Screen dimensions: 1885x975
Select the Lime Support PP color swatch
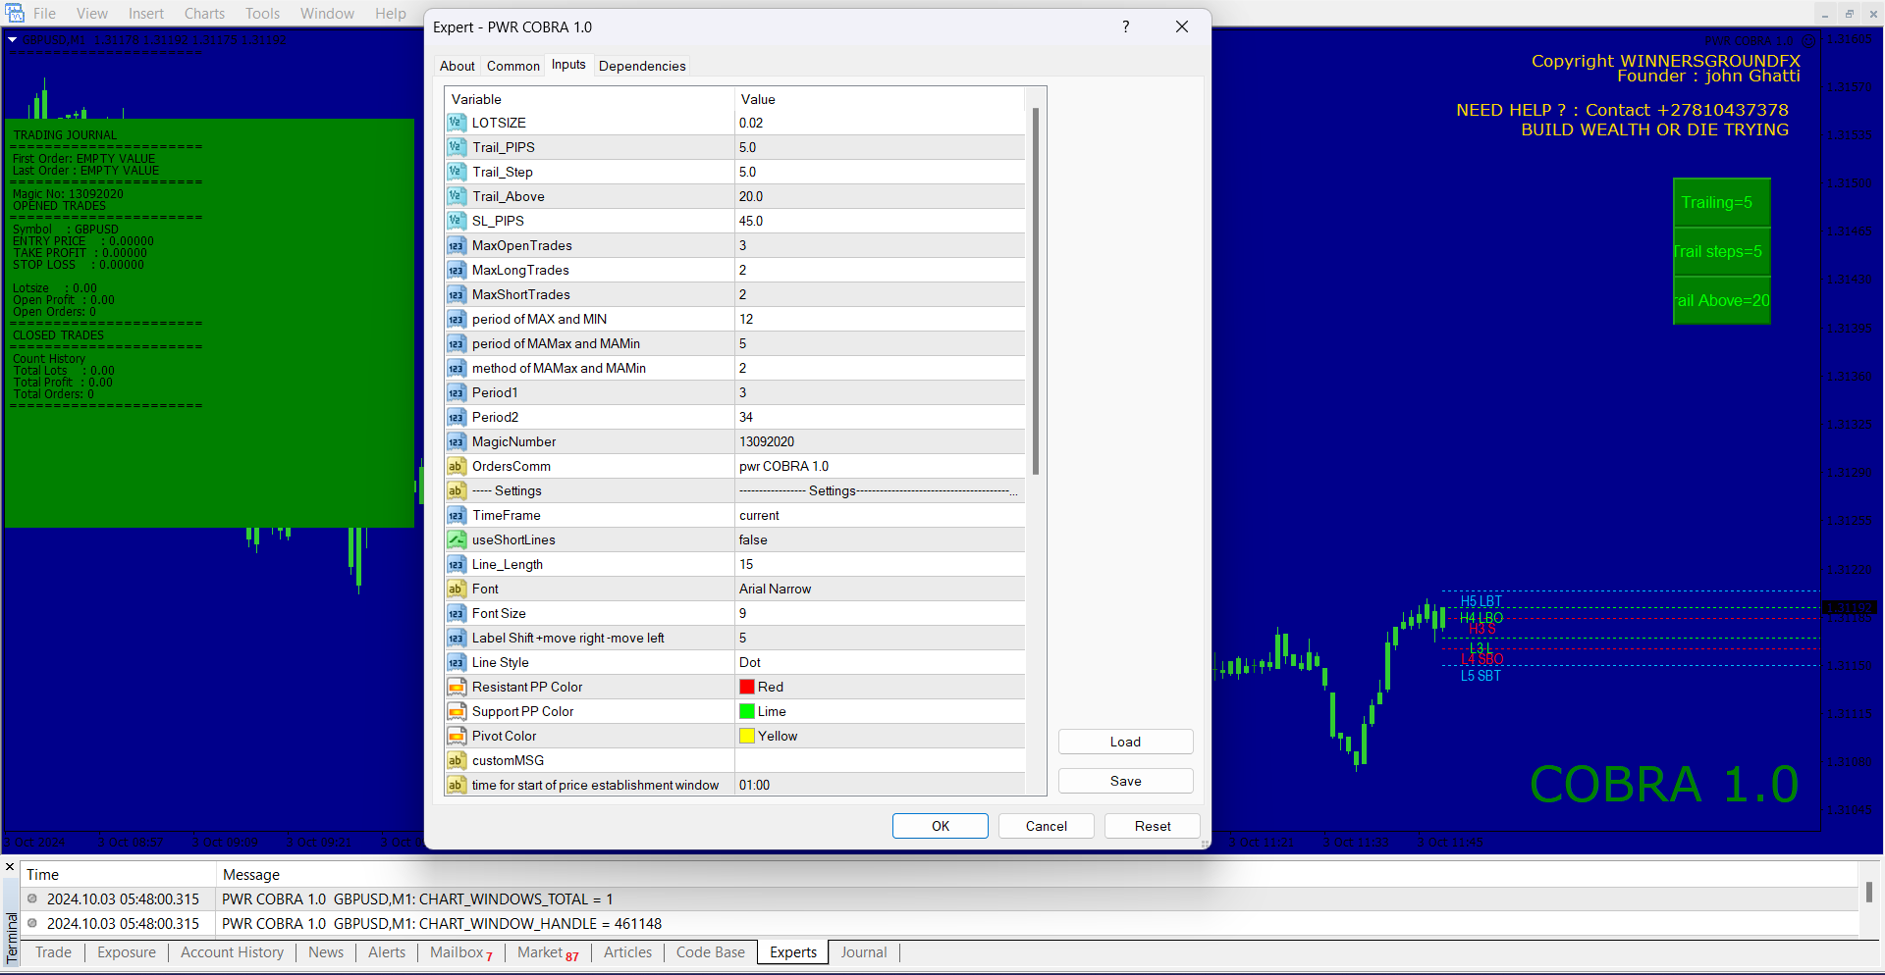747,711
